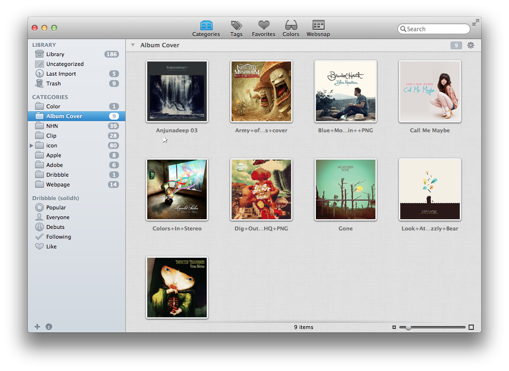Click the 9 items status text

(304, 327)
